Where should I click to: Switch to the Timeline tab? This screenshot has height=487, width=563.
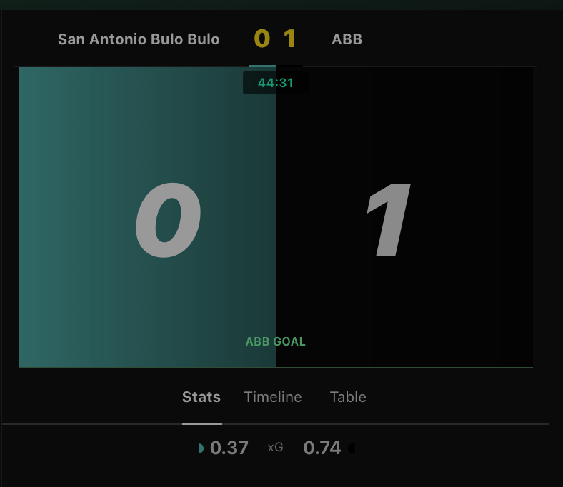coord(273,397)
